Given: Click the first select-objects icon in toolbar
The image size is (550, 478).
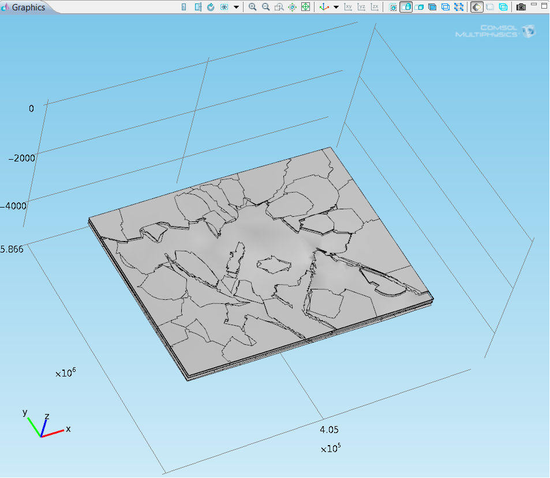Looking at the screenshot, I should 393,7.
